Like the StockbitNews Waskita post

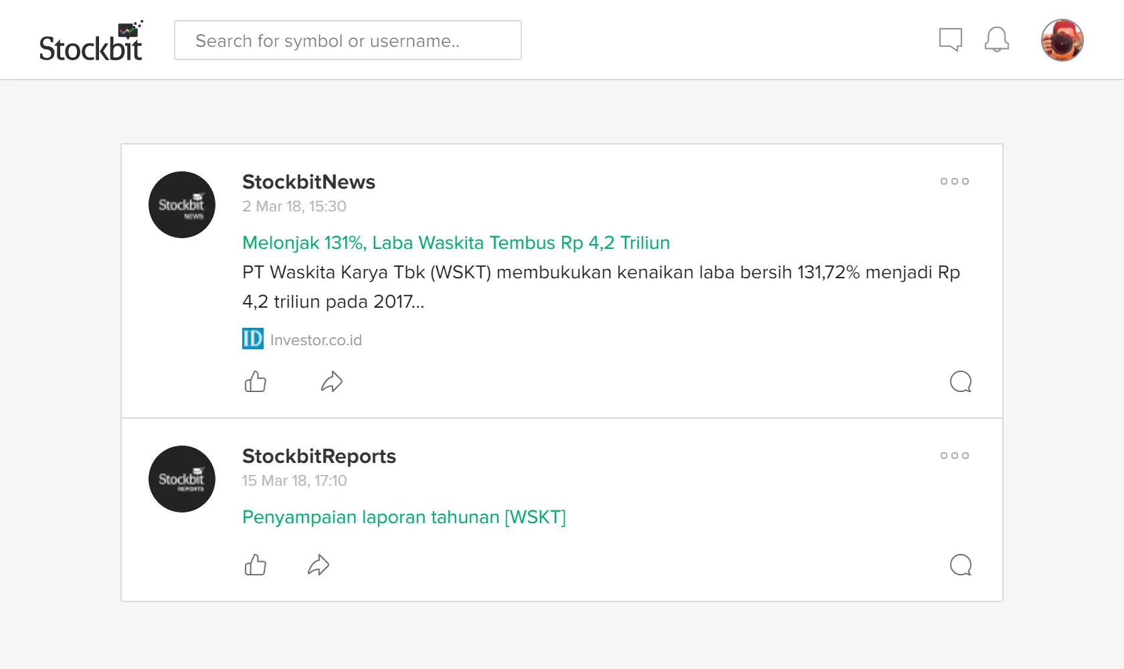pos(256,382)
